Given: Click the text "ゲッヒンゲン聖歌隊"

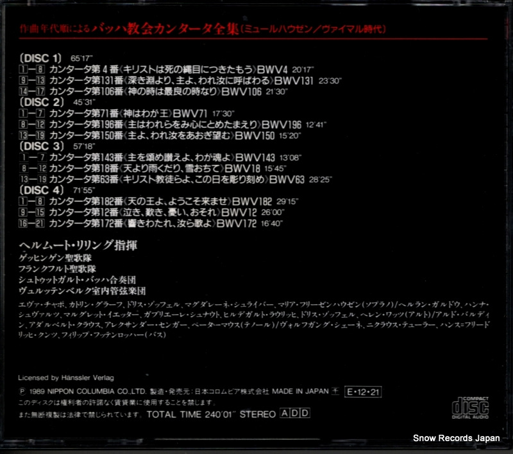Looking at the screenshot, I should coord(55,258).
